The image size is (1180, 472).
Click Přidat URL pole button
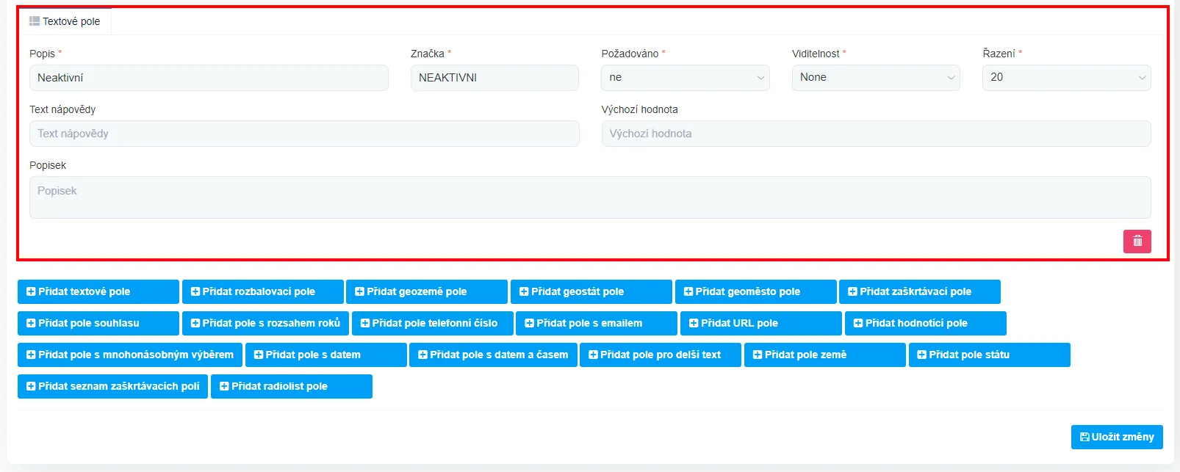[760, 323]
